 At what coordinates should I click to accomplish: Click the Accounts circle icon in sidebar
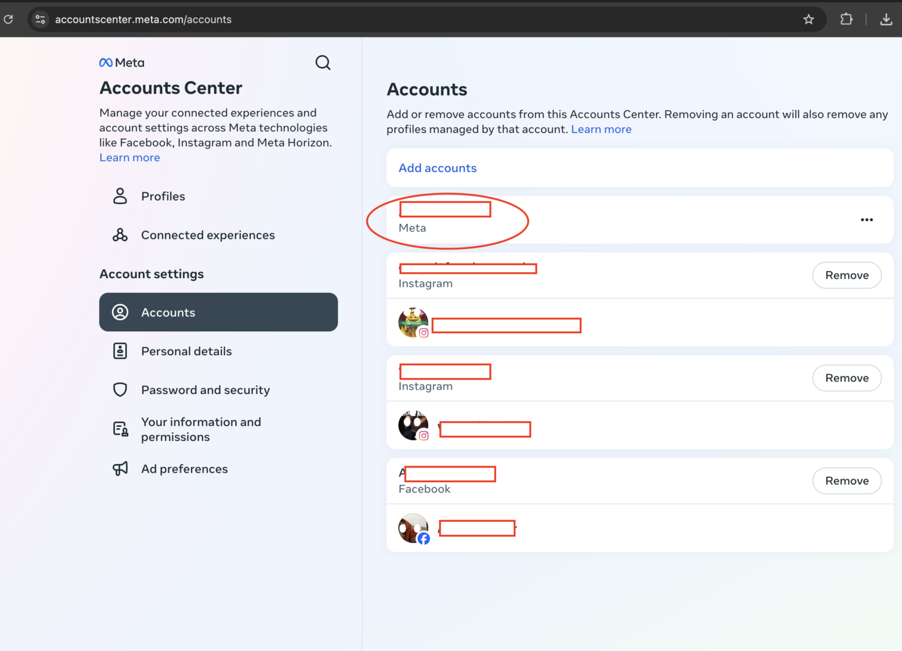point(120,312)
